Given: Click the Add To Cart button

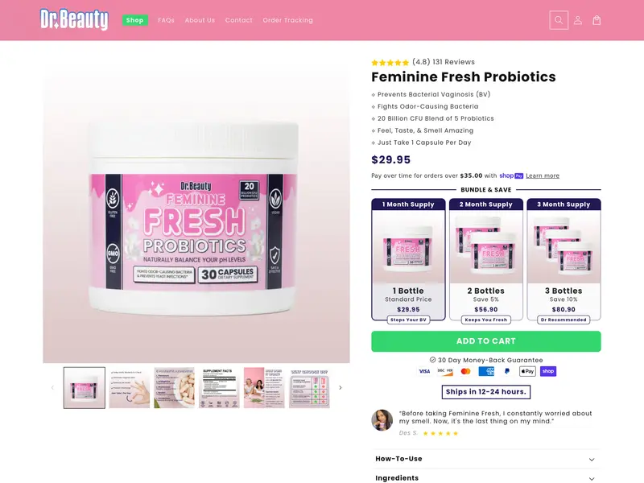Looking at the screenshot, I should point(486,341).
